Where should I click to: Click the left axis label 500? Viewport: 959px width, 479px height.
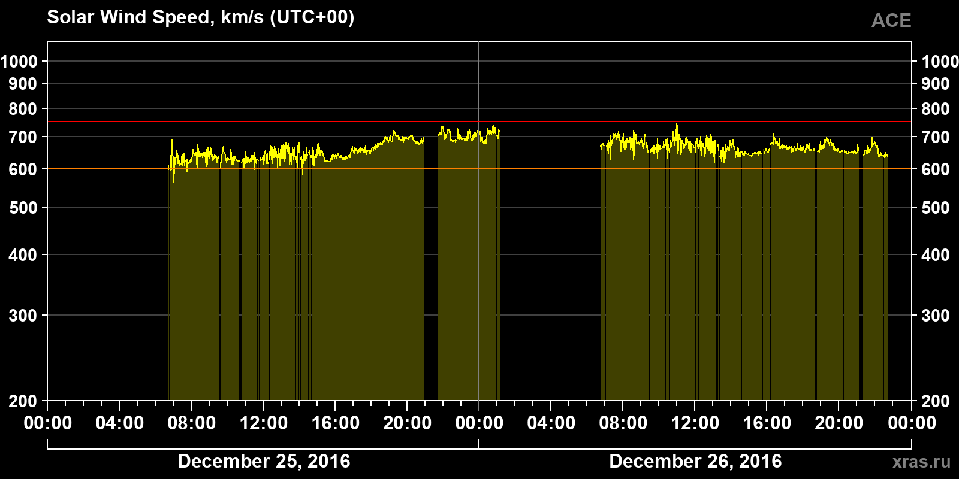tap(23, 208)
